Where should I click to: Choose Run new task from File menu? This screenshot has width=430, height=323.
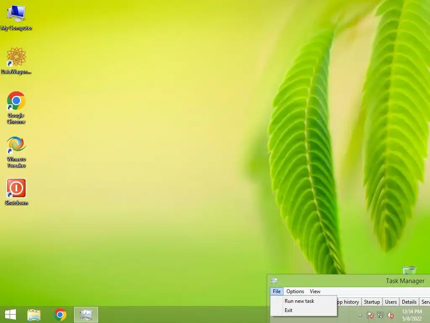[x=304, y=301]
